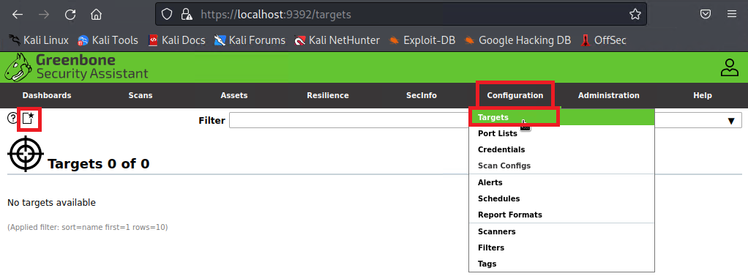Select Report Formats in the dropdown

(562, 215)
